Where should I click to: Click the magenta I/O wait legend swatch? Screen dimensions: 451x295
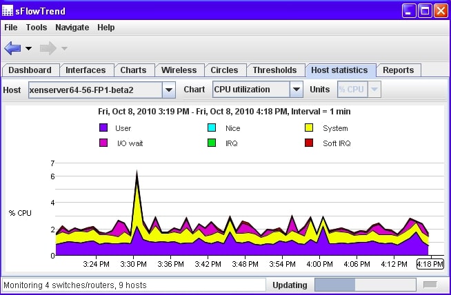[x=103, y=143]
